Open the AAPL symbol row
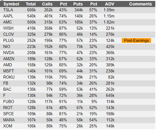This screenshot has height=132, width=159. (x=78, y=16)
